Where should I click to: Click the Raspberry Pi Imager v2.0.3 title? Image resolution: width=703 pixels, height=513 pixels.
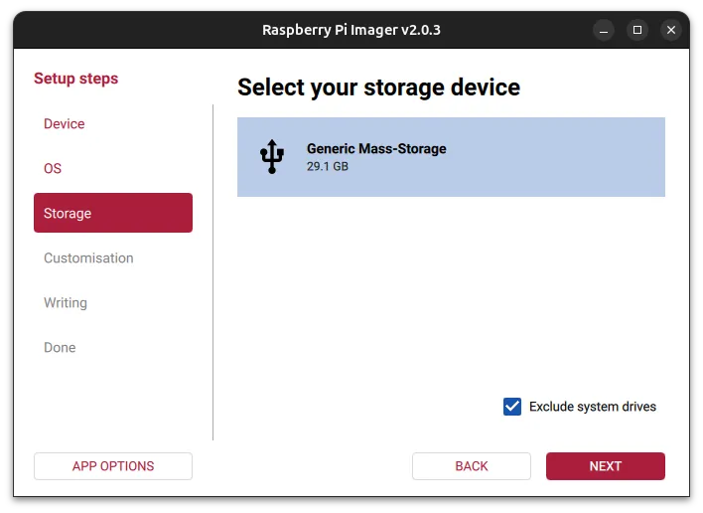[351, 30]
